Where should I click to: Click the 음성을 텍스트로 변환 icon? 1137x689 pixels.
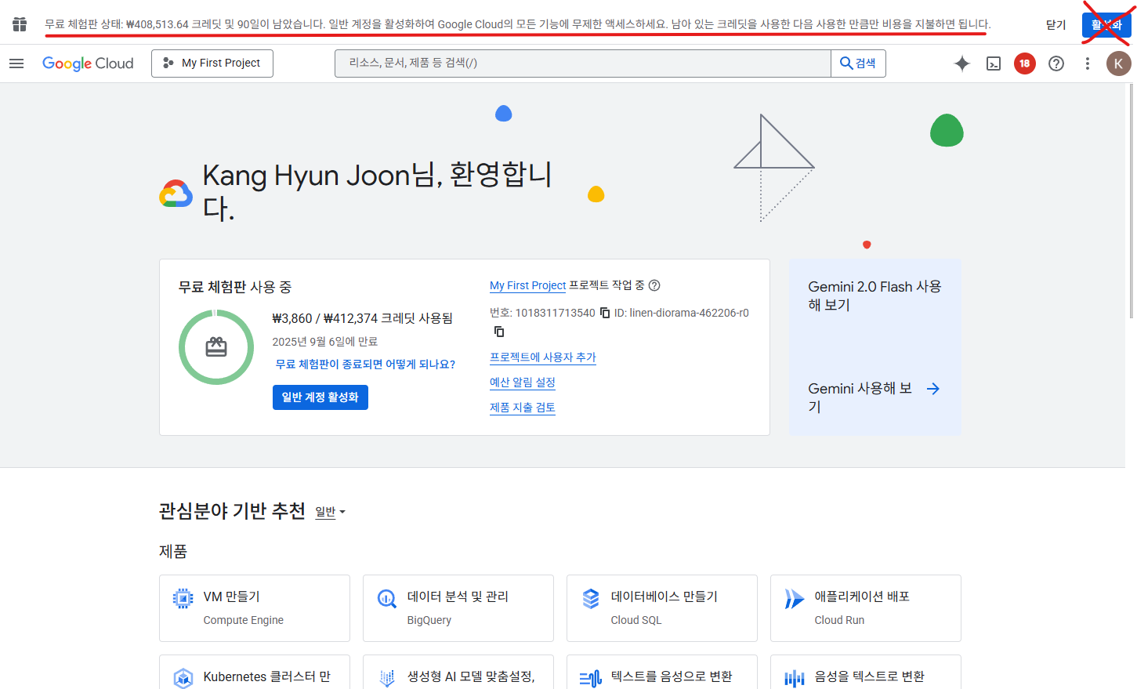(794, 678)
